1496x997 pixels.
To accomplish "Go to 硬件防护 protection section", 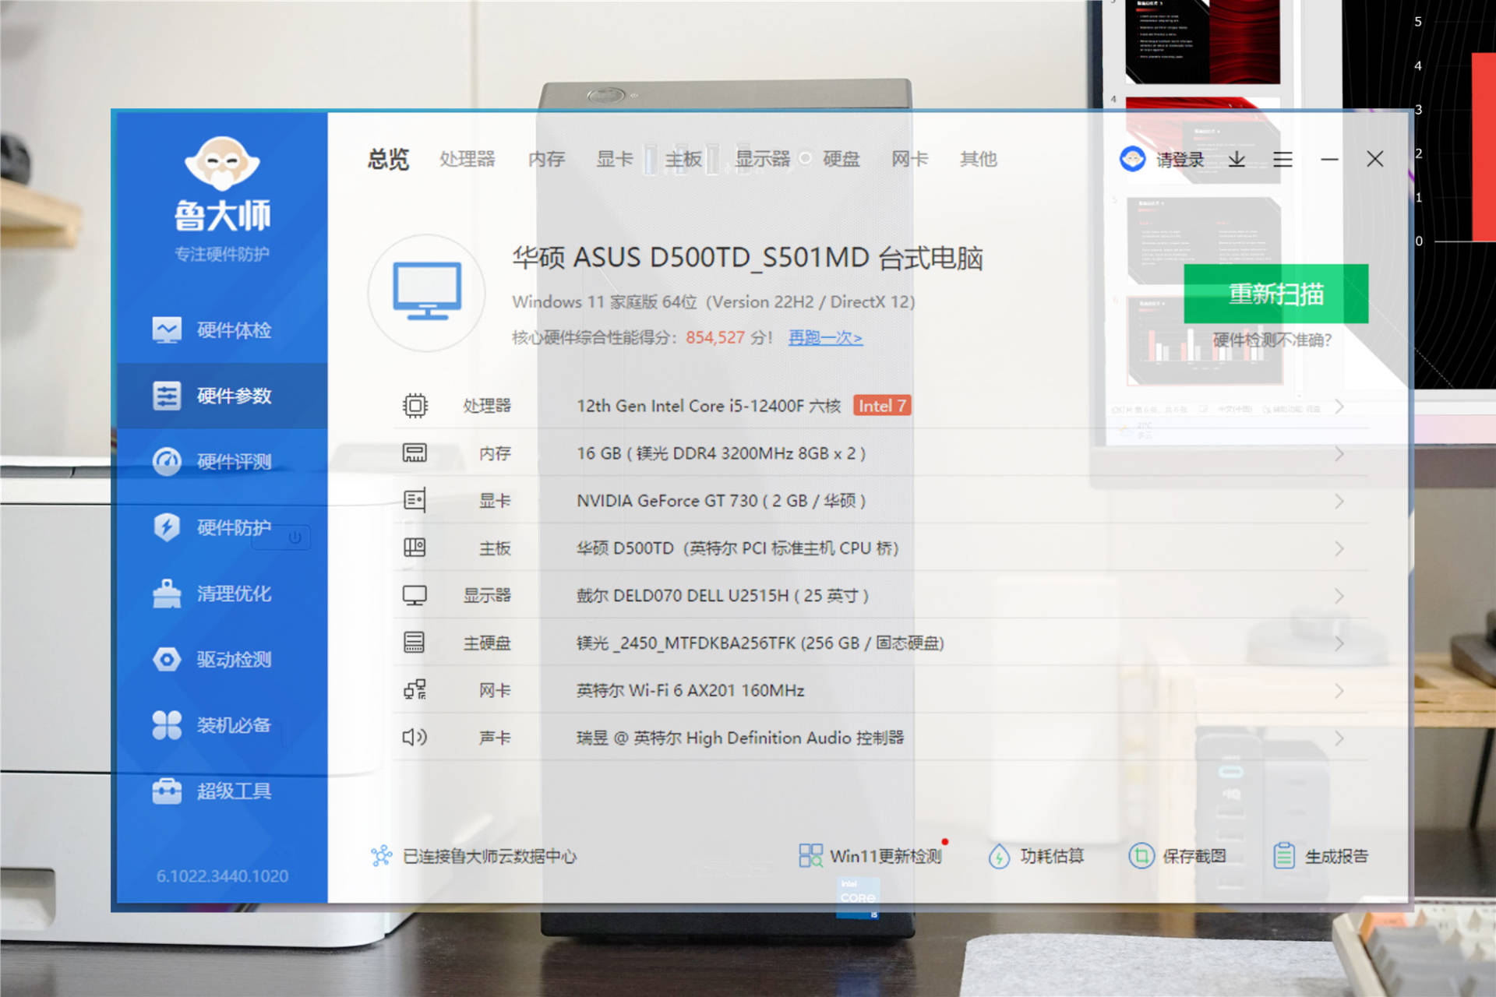I will click(x=222, y=527).
